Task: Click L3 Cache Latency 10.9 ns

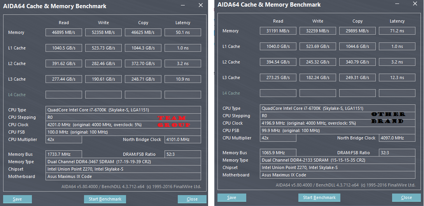Action: [183, 79]
